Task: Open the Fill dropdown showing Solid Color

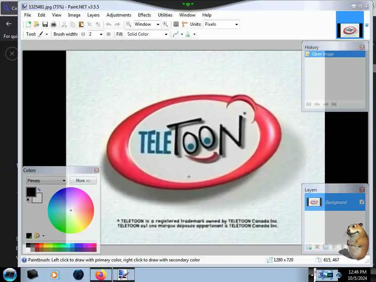Action: tap(147, 34)
